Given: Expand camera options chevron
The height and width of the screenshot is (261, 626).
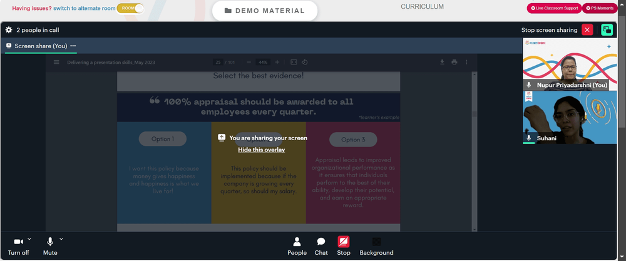Looking at the screenshot, I should 29,240.
